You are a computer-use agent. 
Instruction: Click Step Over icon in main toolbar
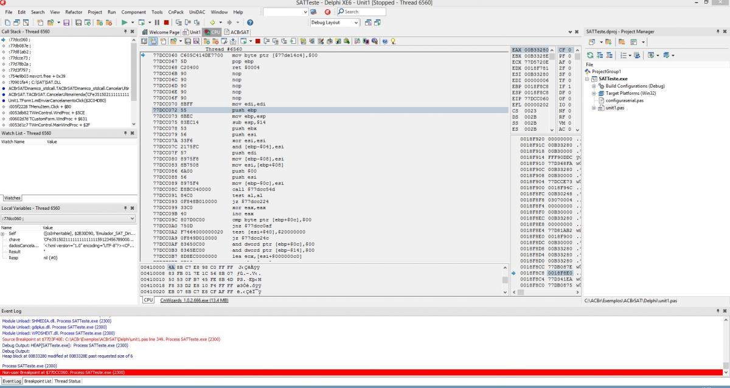(x=188, y=22)
